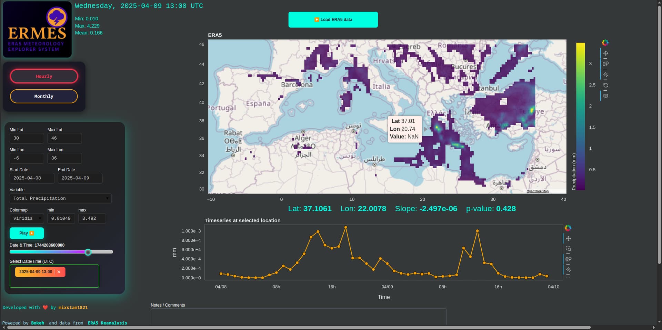Open the Colormap dropdown showing viridis
The image size is (662, 330).
27,218
